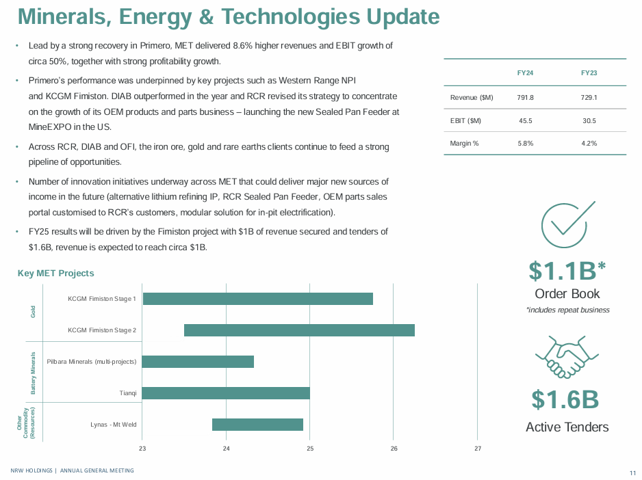Click the Gold category axis label
Screen dimensions: 642x480
[x=33, y=312]
